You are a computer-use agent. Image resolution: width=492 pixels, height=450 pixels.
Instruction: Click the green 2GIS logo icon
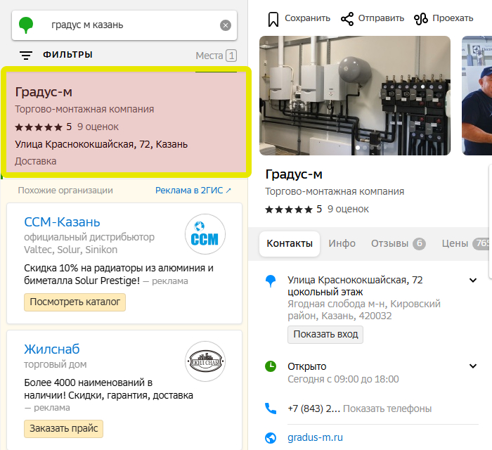tap(26, 25)
